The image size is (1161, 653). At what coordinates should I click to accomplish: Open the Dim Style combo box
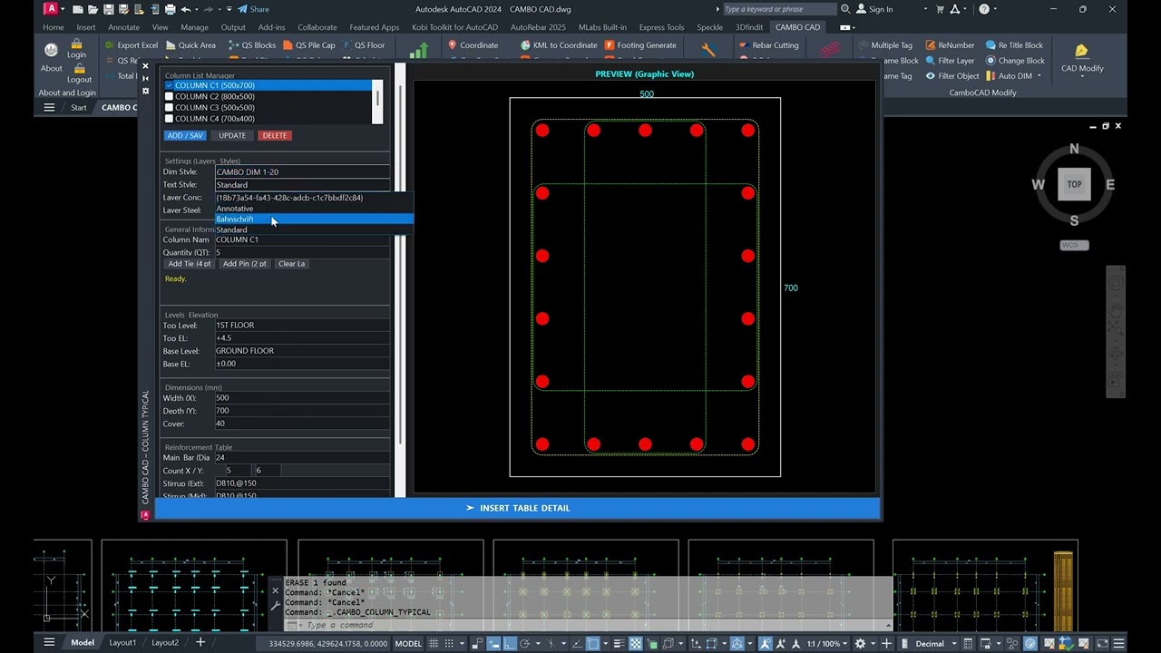click(302, 171)
